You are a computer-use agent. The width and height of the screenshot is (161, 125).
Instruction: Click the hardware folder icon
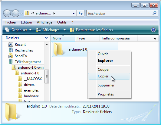tap(20, 96)
